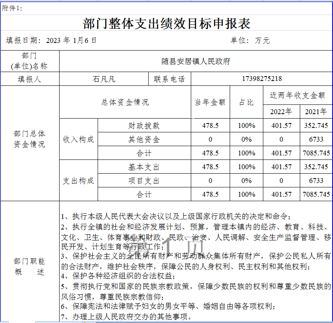The image size is (333, 323).
Task: Select 2022年 value 0 for 项目支出
Action: coord(282,181)
